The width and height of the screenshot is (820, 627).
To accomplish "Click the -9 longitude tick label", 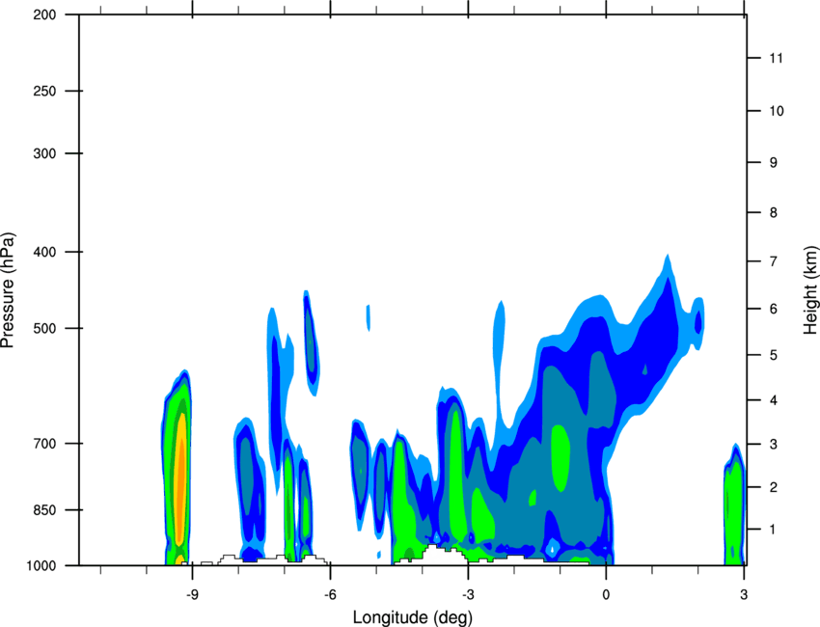I will pyautogui.click(x=192, y=594).
